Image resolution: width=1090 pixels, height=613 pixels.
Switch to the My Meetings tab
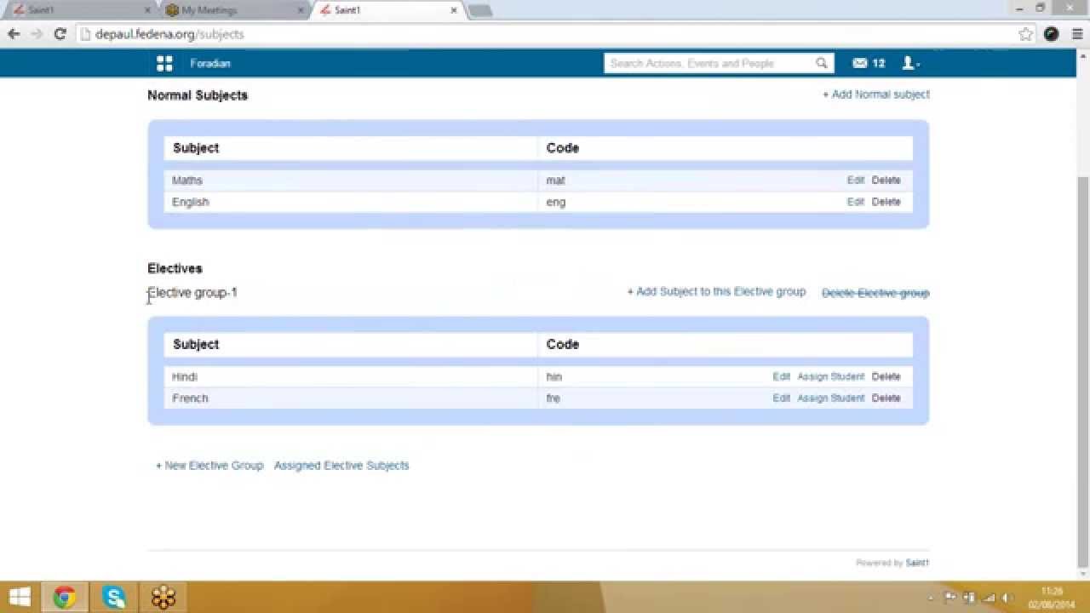point(234,10)
